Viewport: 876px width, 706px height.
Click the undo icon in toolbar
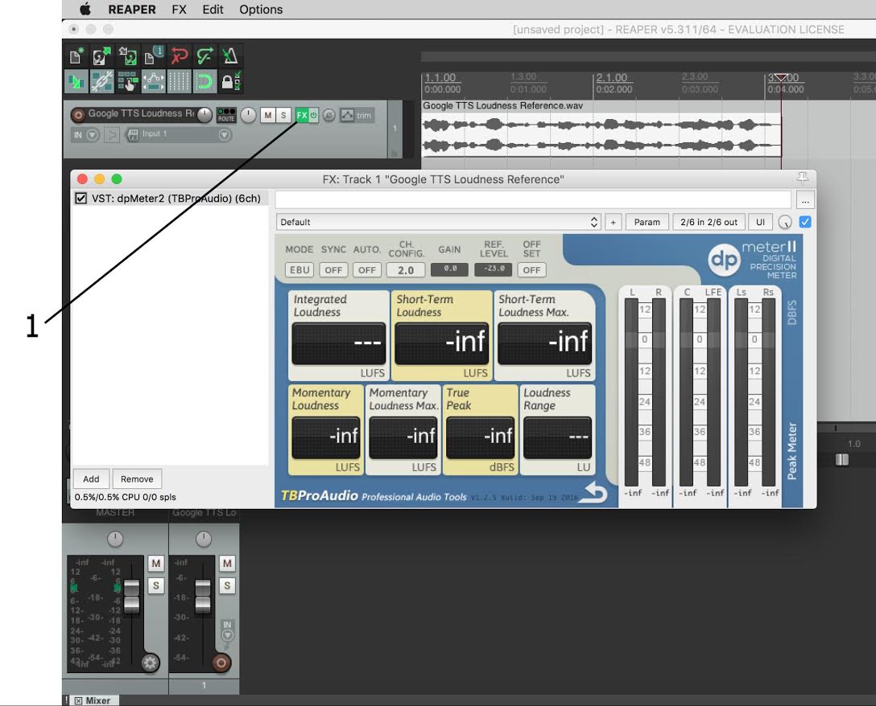coord(179,56)
